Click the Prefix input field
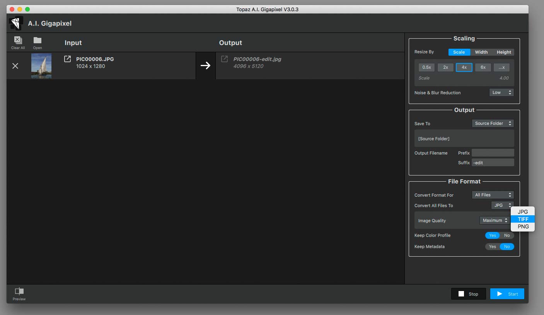 pos(493,153)
